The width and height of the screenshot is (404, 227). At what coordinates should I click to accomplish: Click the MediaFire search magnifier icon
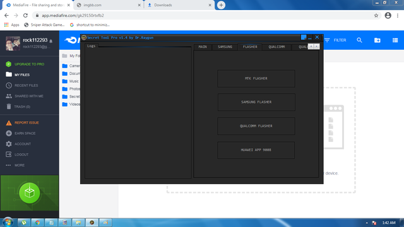(359, 40)
